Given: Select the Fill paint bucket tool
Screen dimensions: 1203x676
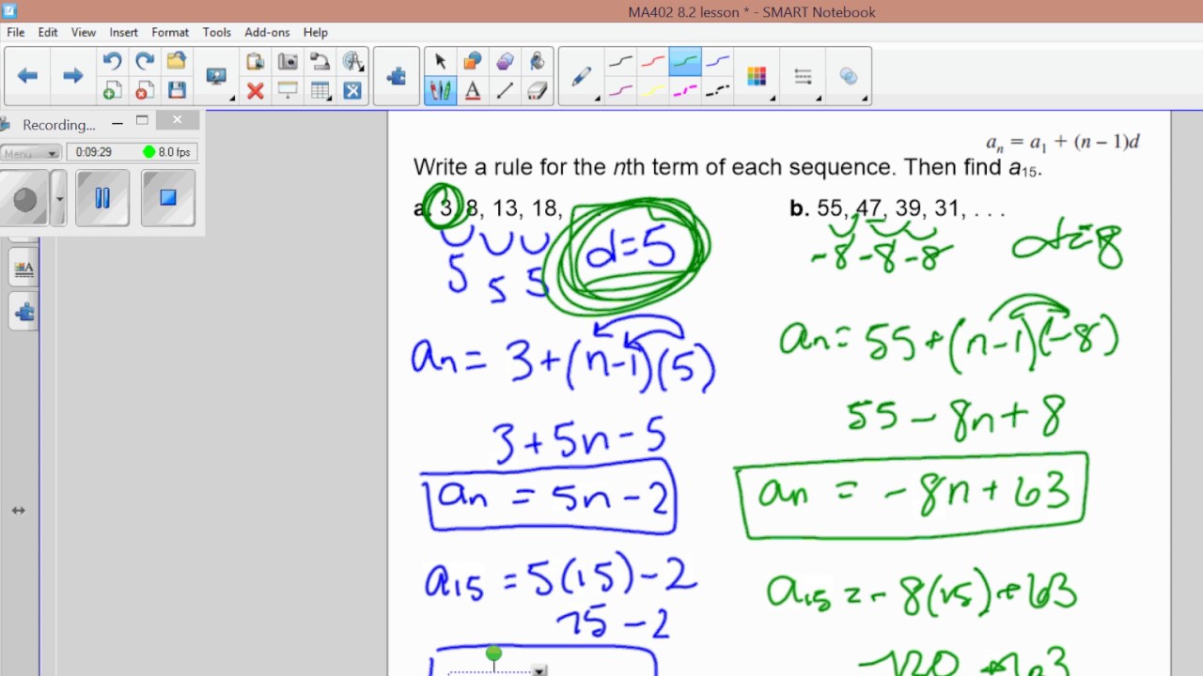Looking at the screenshot, I should pyautogui.click(x=537, y=61).
